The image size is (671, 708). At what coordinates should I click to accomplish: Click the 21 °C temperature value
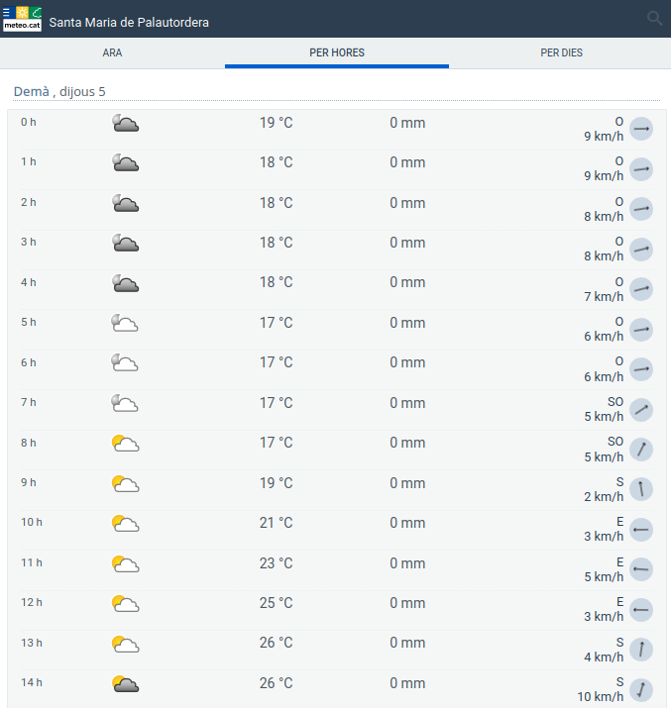pyautogui.click(x=277, y=523)
